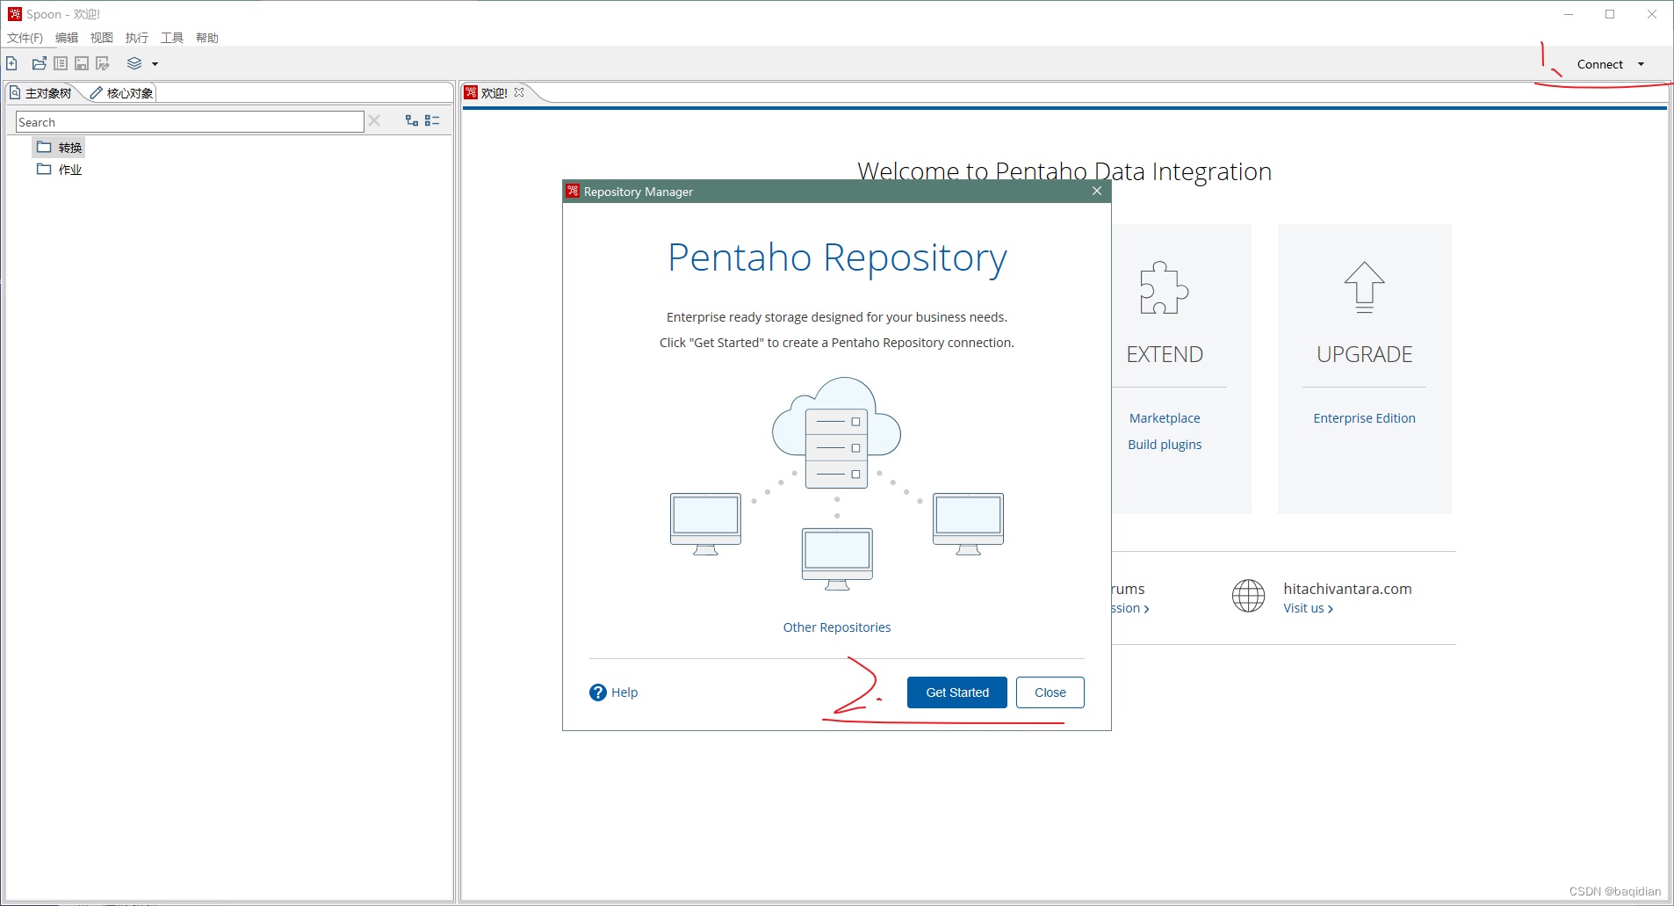The height and width of the screenshot is (906, 1674).
Task: Save the file with floppy icon
Action: click(82, 63)
